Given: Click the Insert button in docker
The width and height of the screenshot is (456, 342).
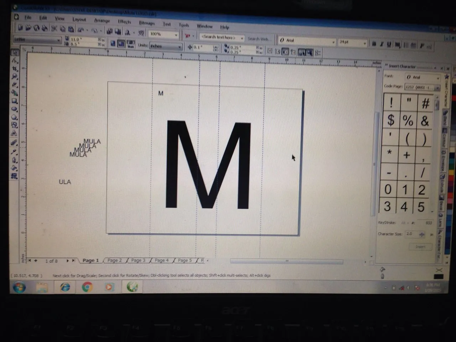Looking at the screenshot, I should coord(420,247).
